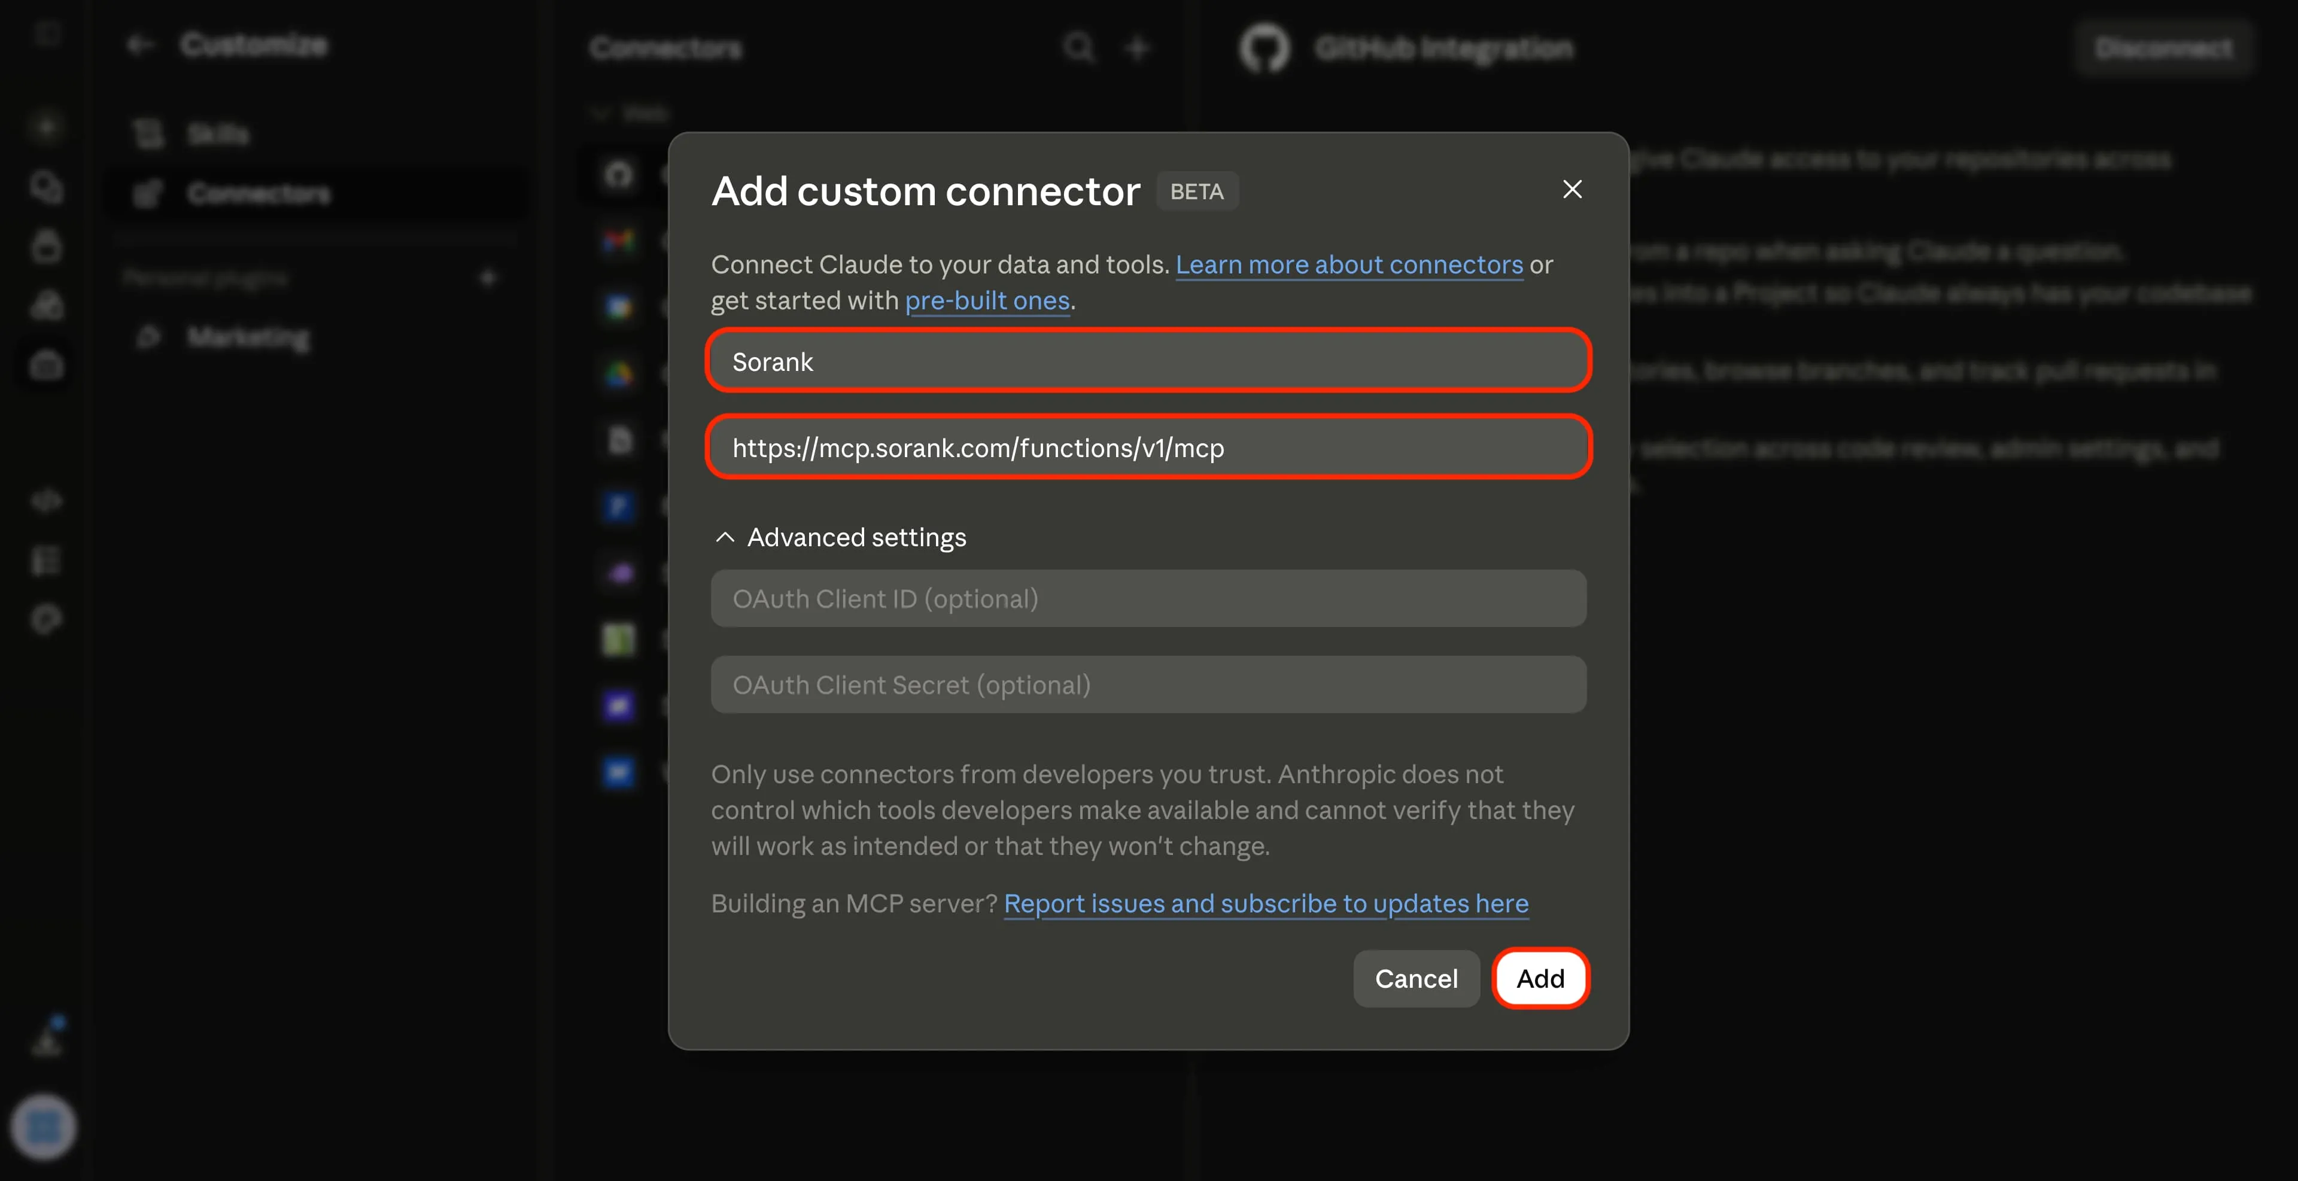Select Google Drive connector in list
The image size is (2298, 1181).
[x=618, y=375]
